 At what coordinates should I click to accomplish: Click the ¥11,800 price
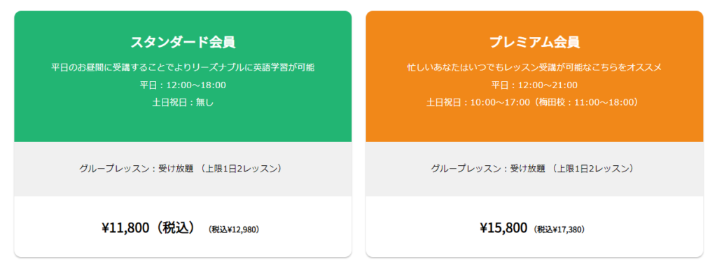[x=126, y=227]
